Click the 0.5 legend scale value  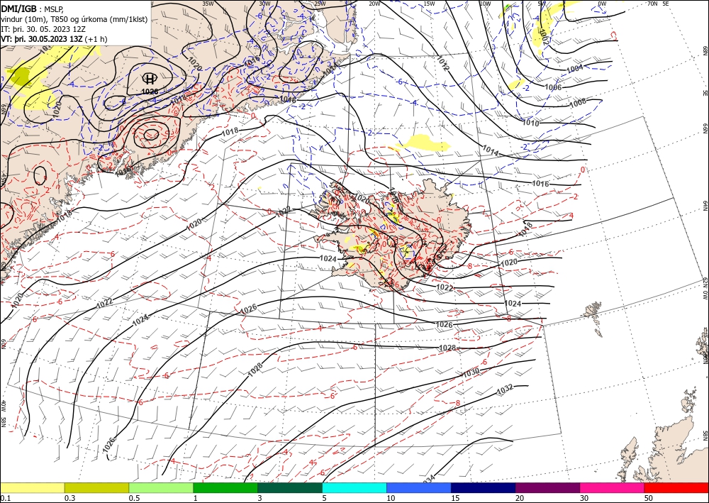pos(134,498)
